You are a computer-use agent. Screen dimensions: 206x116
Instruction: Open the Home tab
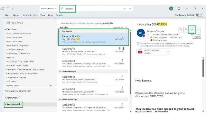tap(16, 15)
